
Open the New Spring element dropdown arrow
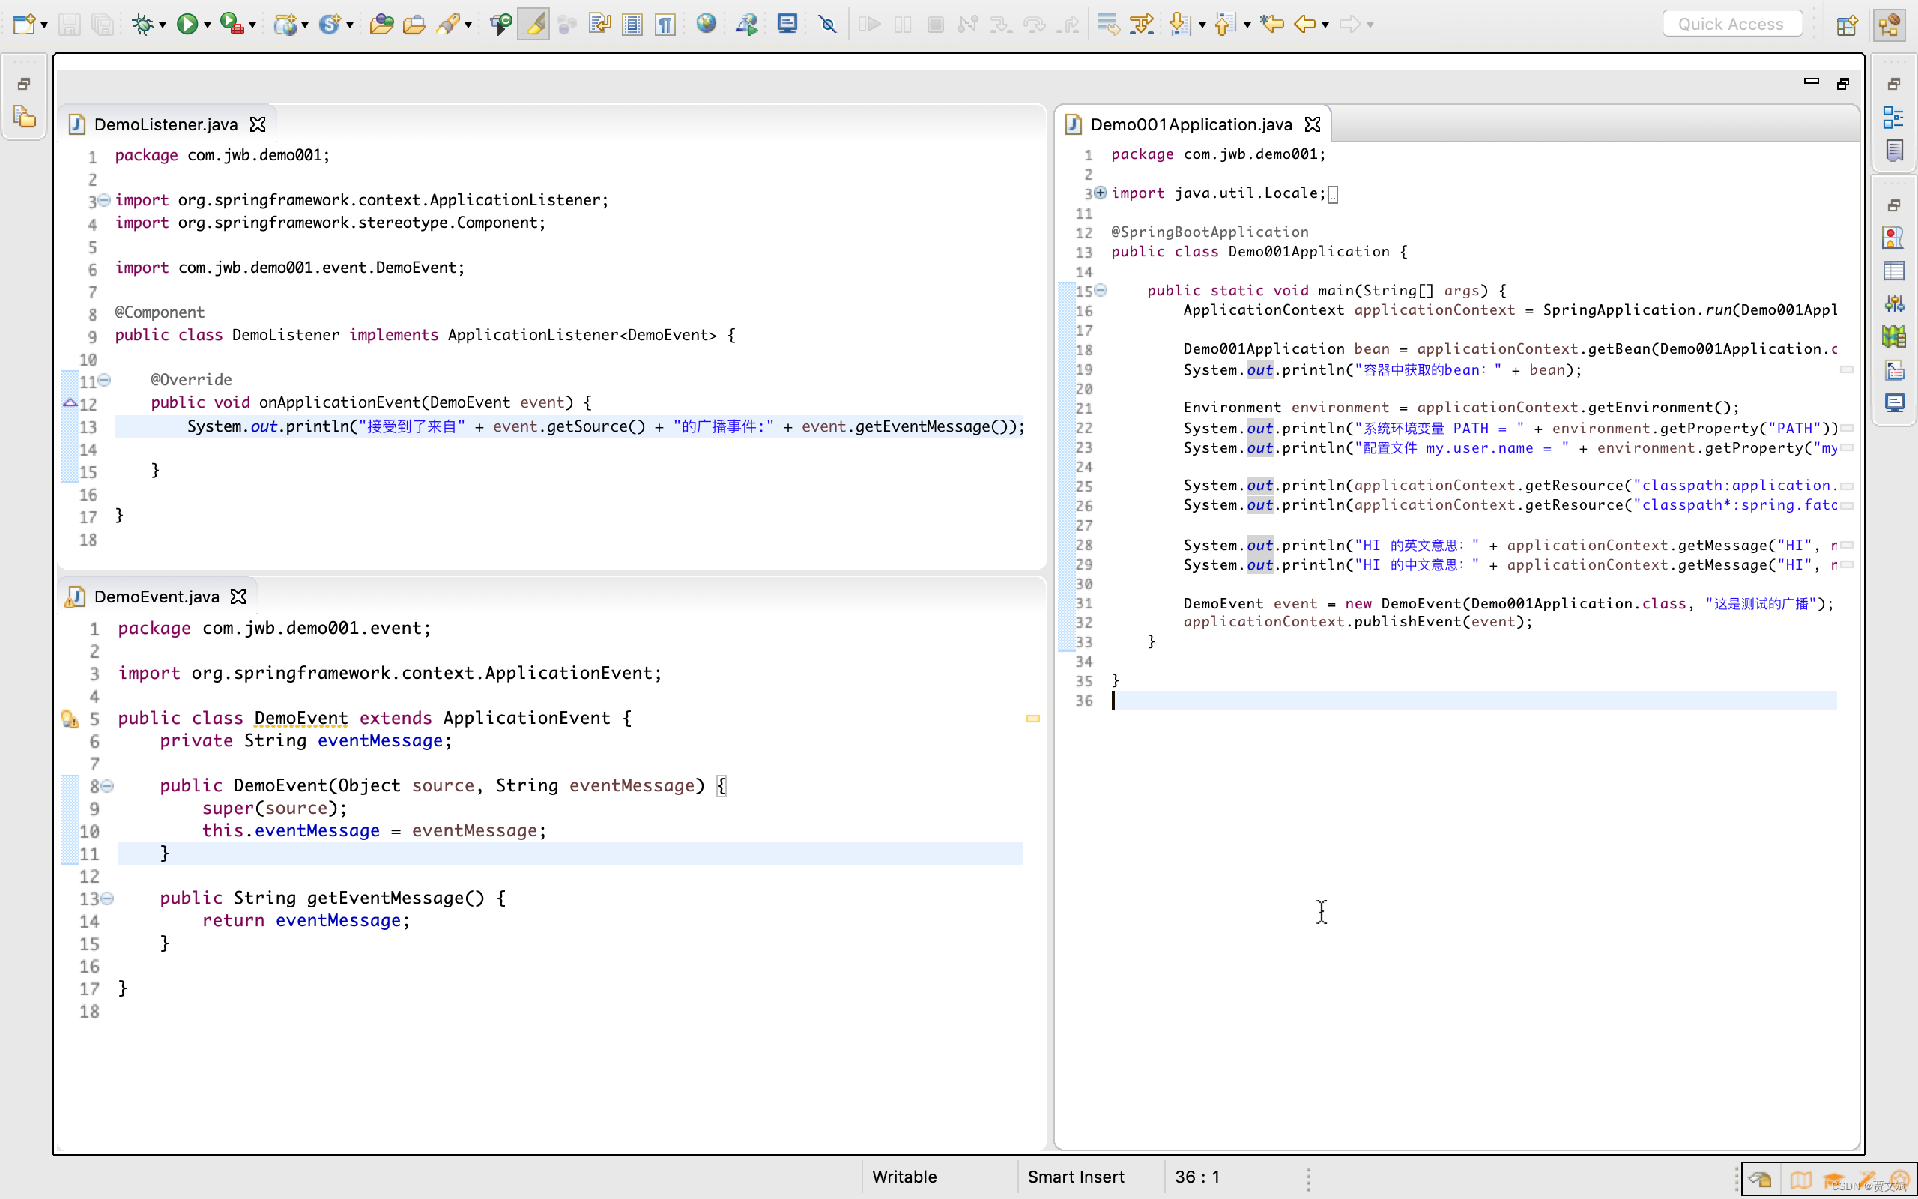click(x=350, y=25)
